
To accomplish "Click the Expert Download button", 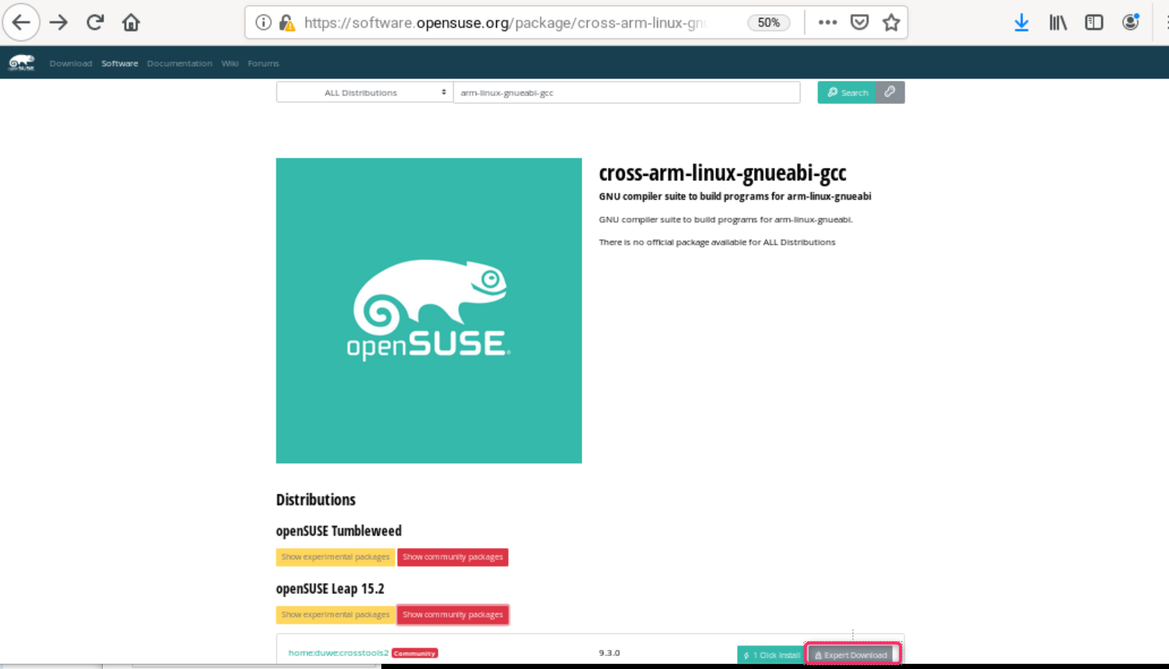I will [x=853, y=655].
